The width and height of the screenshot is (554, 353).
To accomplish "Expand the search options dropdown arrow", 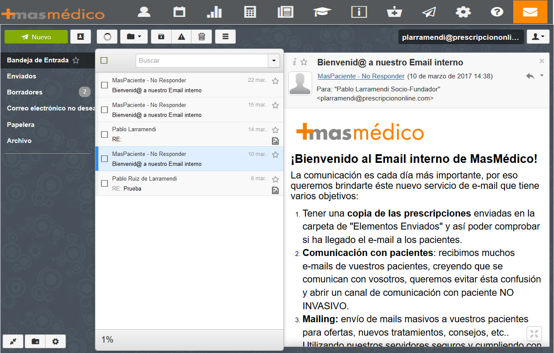I will point(274,61).
